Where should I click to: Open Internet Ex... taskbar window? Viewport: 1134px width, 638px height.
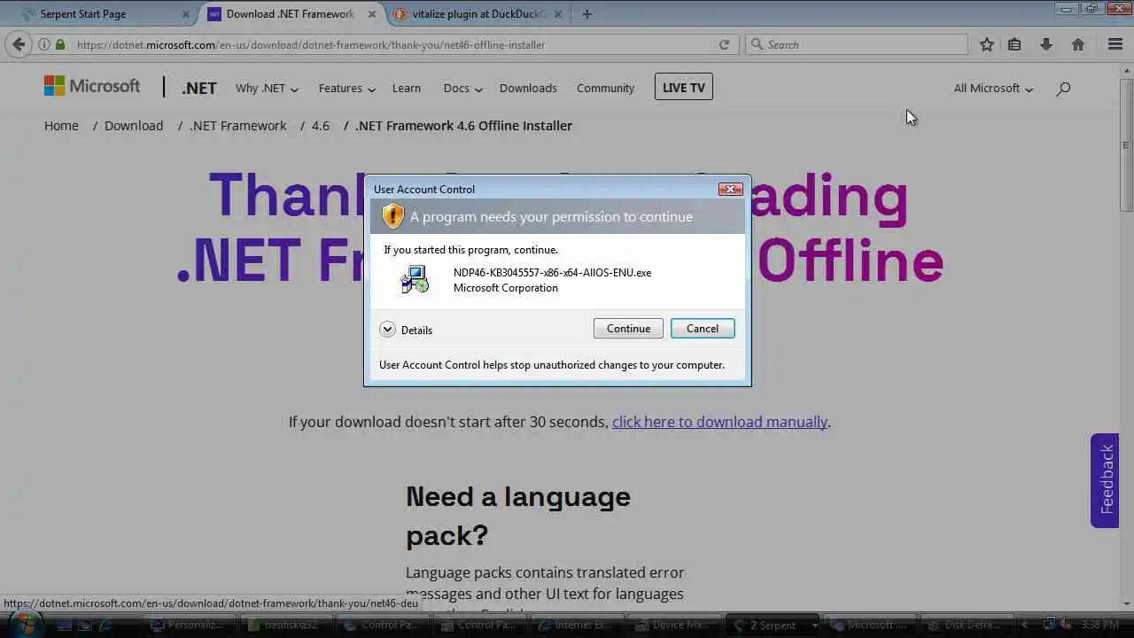578,625
